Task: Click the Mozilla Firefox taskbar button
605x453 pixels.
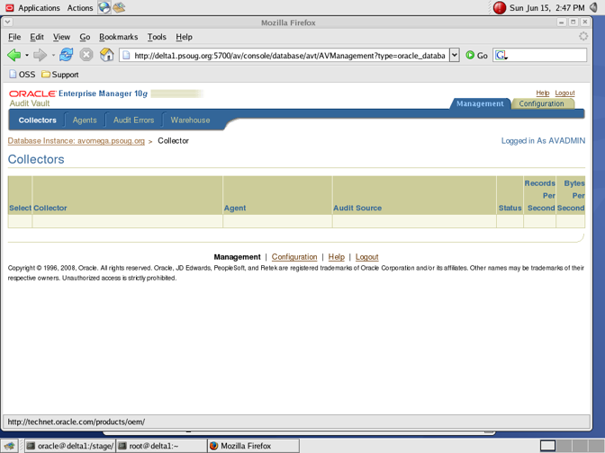Action: [x=253, y=446]
